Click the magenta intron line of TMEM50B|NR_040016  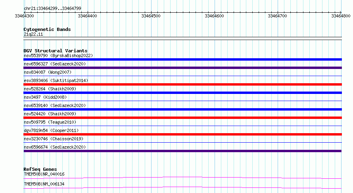coord(182,178)
